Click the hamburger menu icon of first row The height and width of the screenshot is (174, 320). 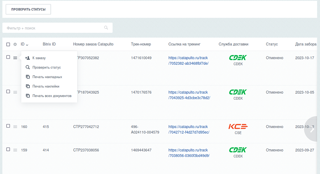pyautogui.click(x=15, y=58)
